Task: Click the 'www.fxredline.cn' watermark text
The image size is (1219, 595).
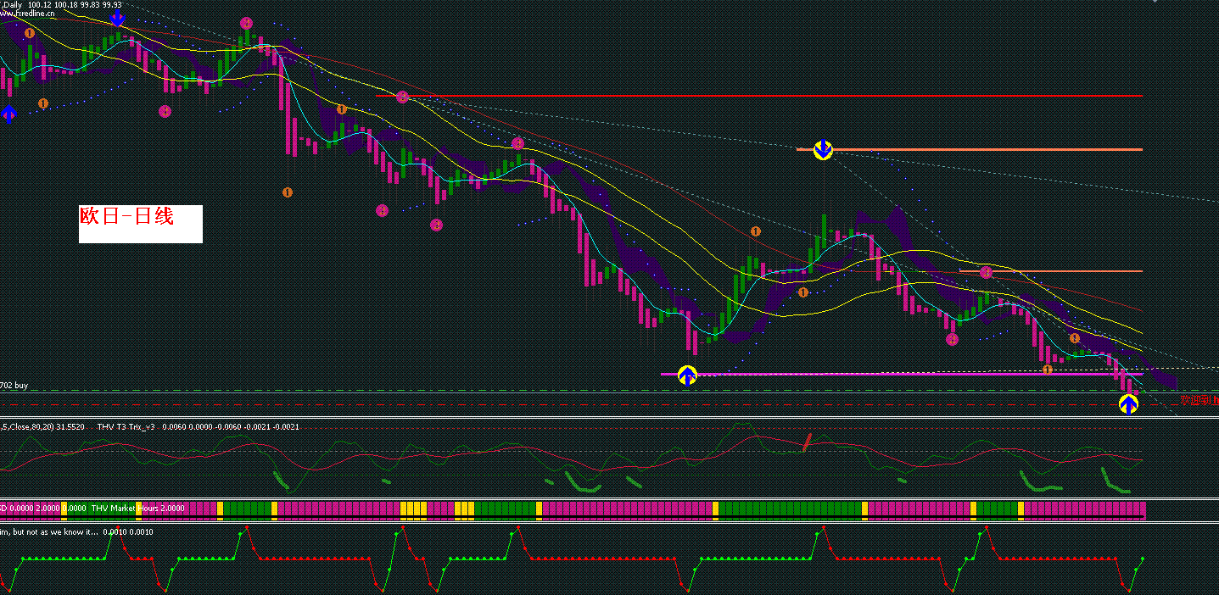Action: (28, 14)
